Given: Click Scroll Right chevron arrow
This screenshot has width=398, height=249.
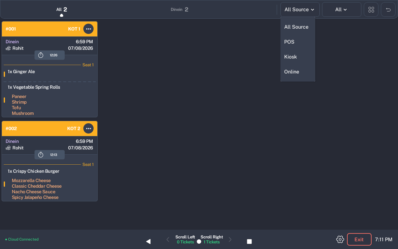Looking at the screenshot, I should [230, 239].
